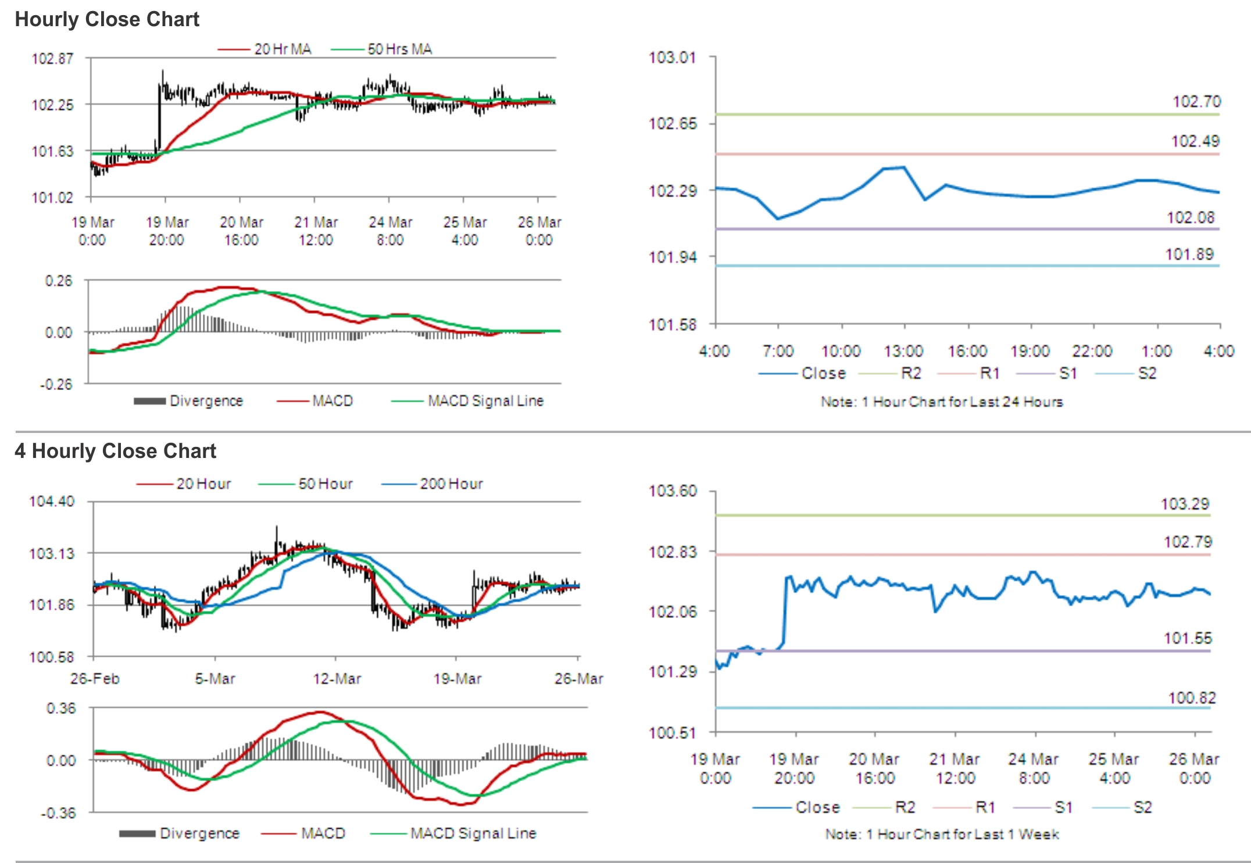Select the 101.89 S2 level label
This screenshot has width=1251, height=863.
1189,254
